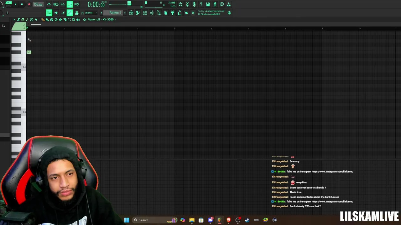Click the touch controller hand icon
401x225 pixels.
tap(186, 13)
